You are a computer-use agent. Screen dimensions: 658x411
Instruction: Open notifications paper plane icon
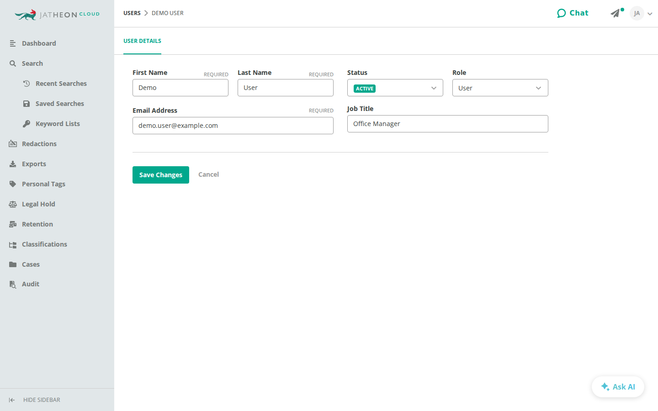pyautogui.click(x=616, y=13)
